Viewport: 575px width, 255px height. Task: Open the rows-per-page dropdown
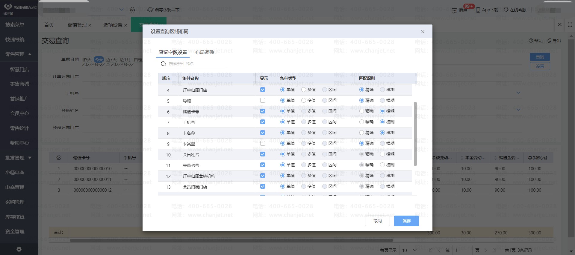pyautogui.click(x=410, y=250)
